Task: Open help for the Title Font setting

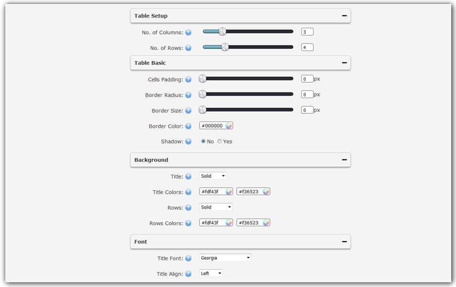Action: point(188,258)
